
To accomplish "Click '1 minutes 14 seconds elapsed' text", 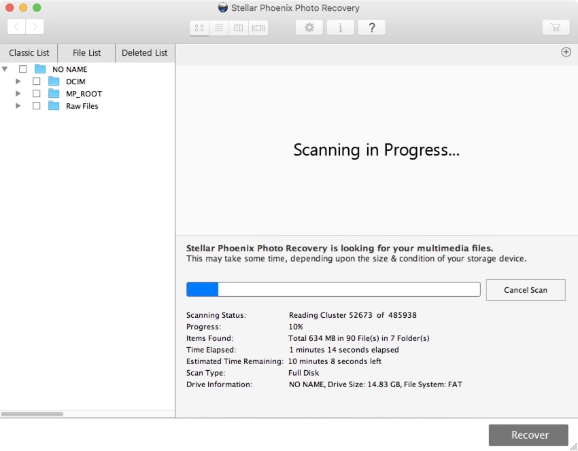I will click(343, 349).
